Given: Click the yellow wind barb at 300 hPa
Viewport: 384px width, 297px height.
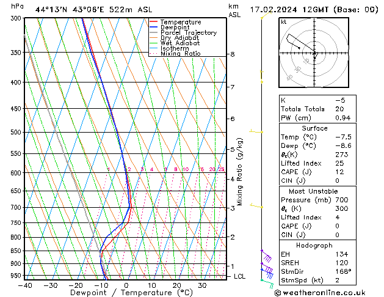Looking at the screenshot, I should 266,15.
